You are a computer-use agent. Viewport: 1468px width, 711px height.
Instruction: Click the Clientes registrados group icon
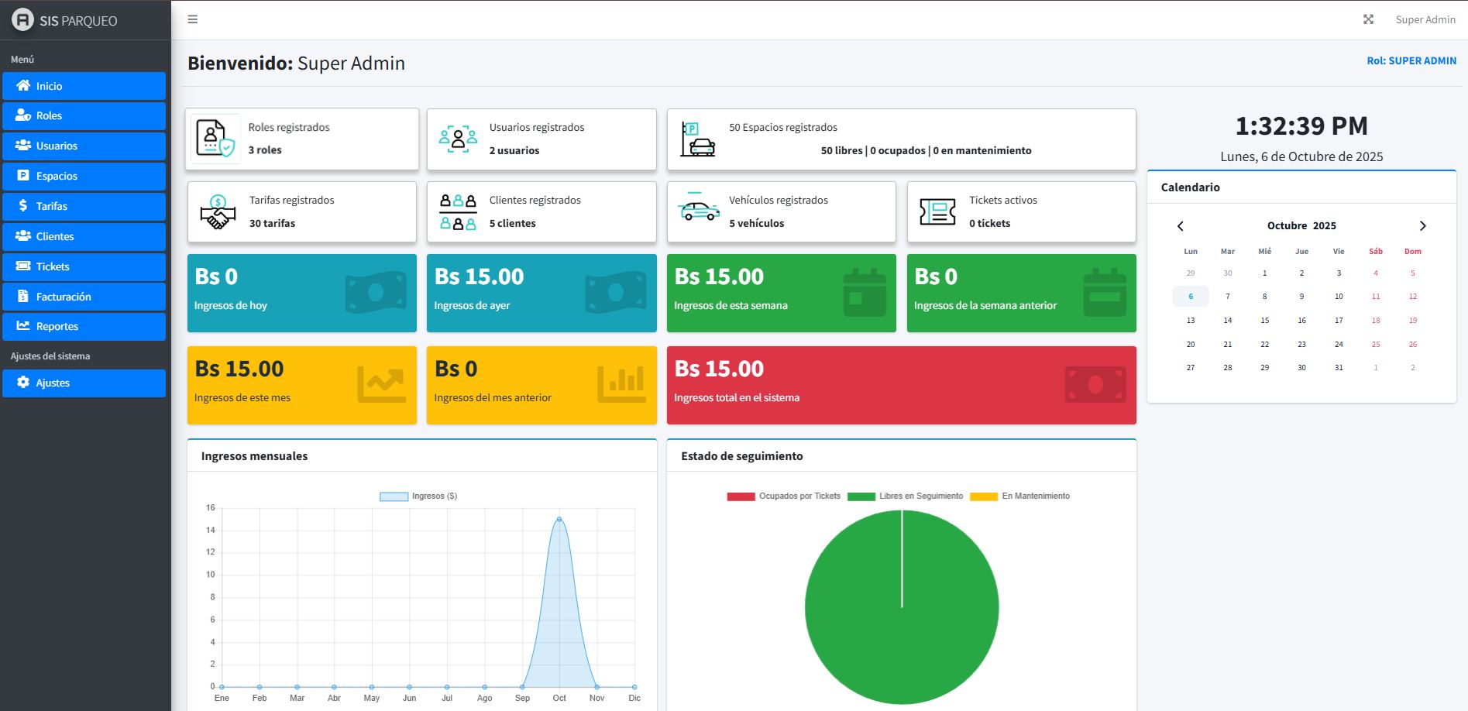tap(458, 211)
